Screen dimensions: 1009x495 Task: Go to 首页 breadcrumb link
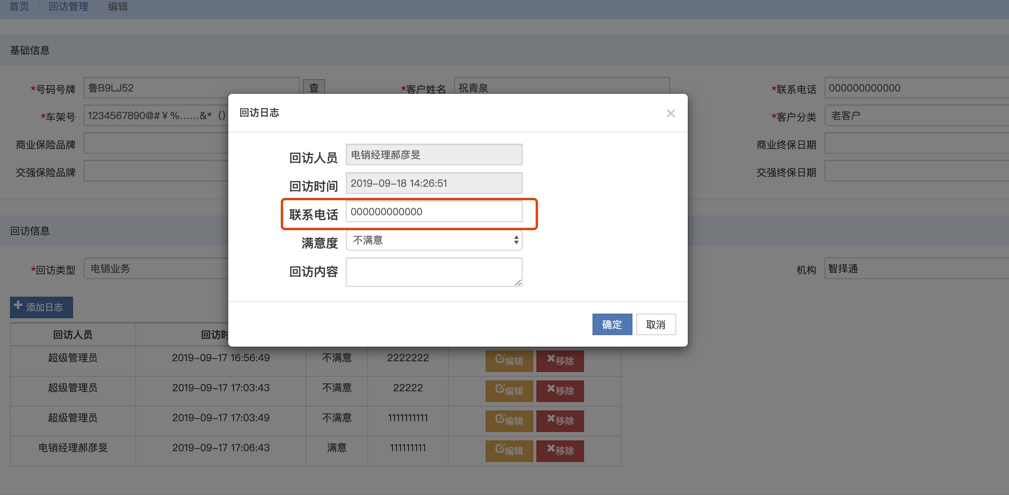pos(19,7)
